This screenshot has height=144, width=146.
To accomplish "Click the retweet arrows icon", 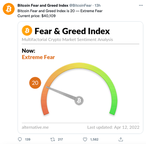I will (x=53, y=139).
